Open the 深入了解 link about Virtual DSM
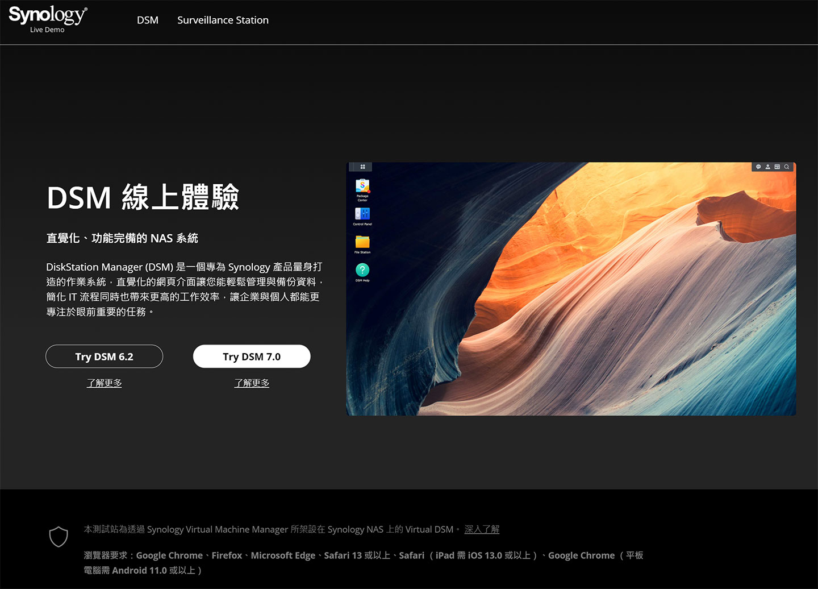 pyautogui.click(x=482, y=529)
